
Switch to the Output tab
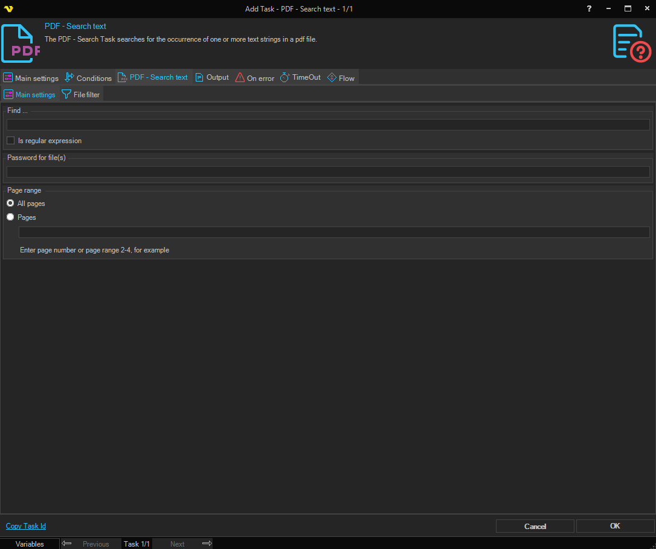click(212, 77)
